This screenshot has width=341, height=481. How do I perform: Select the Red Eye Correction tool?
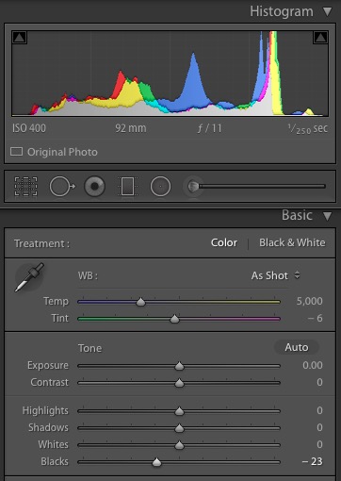94,187
